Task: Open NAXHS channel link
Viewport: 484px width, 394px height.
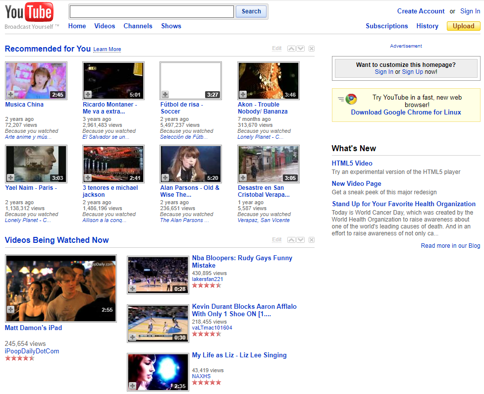Action: click(201, 376)
